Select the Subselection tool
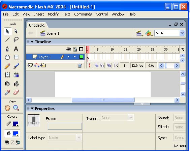190x151 pixels. [x=16, y=31]
